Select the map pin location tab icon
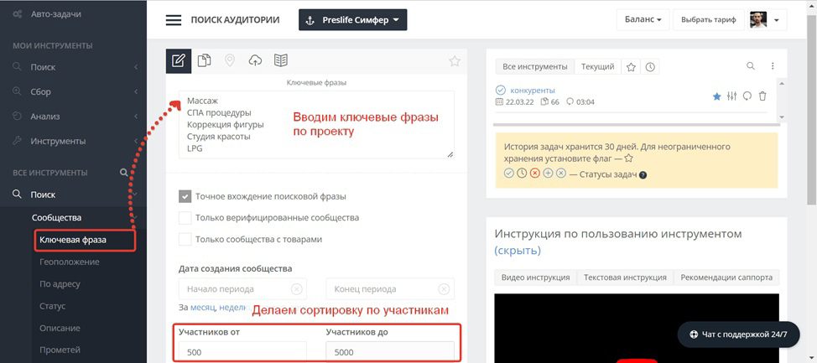The height and width of the screenshot is (363, 817). pos(229,61)
